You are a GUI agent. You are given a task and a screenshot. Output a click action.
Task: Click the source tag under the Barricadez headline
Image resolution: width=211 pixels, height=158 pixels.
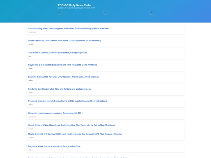click(32, 32)
